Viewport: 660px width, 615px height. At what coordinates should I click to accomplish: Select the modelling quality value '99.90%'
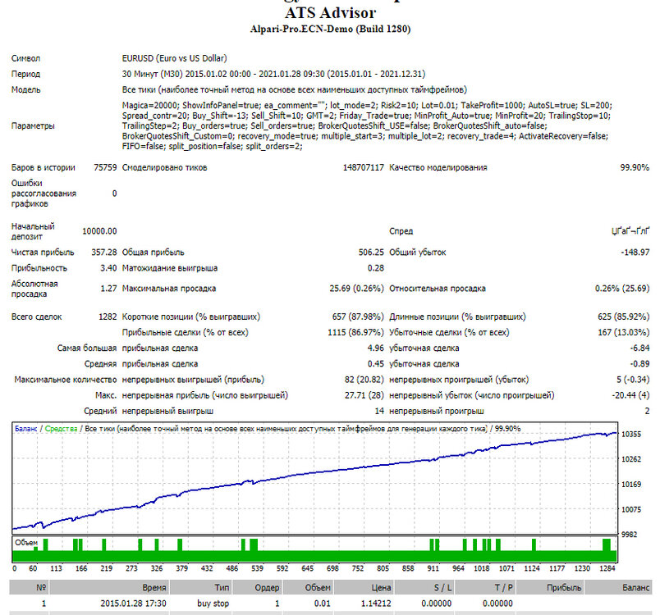tap(635, 167)
